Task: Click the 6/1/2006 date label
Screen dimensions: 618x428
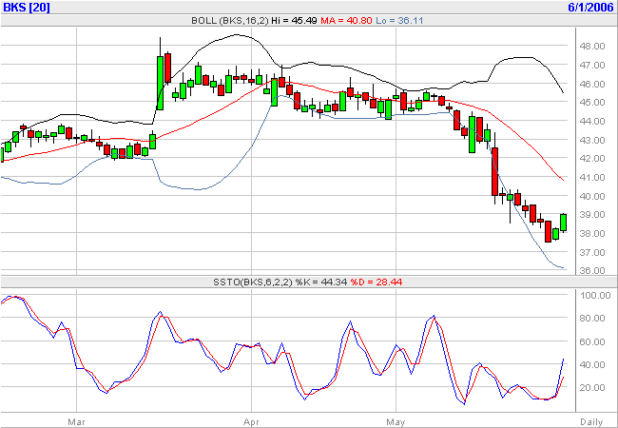Action: click(x=590, y=7)
